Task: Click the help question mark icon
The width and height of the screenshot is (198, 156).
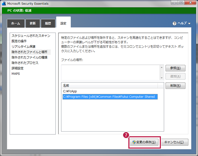Action: coord(174,23)
